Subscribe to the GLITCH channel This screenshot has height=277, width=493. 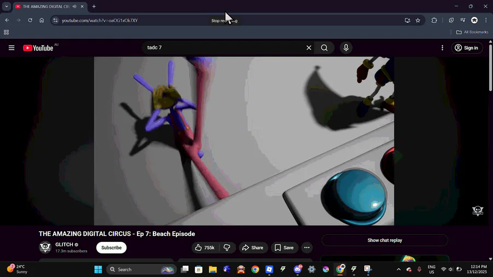(x=111, y=247)
